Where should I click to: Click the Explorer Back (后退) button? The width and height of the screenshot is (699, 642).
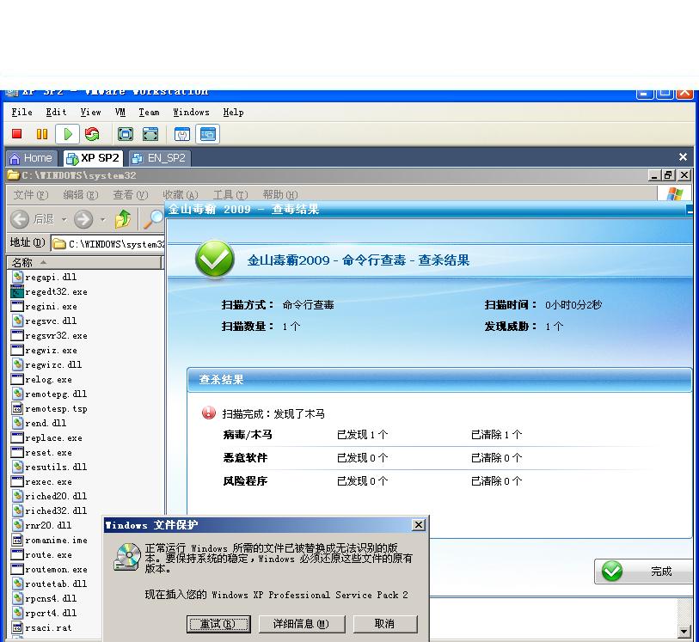point(32,219)
